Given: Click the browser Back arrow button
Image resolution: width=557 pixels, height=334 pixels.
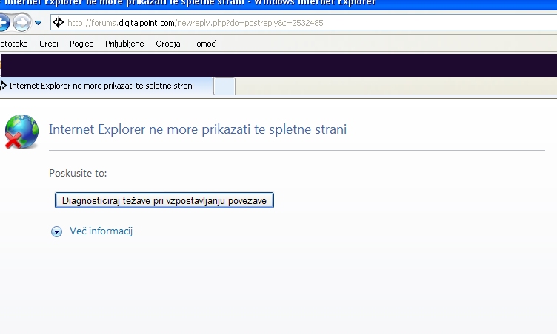Looking at the screenshot, I should 4,23.
